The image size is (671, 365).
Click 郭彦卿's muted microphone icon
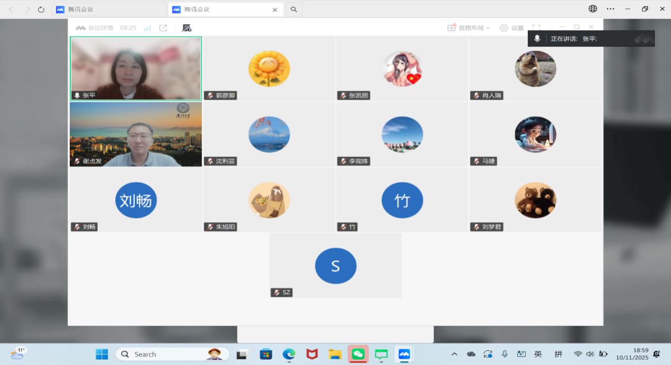coord(210,96)
